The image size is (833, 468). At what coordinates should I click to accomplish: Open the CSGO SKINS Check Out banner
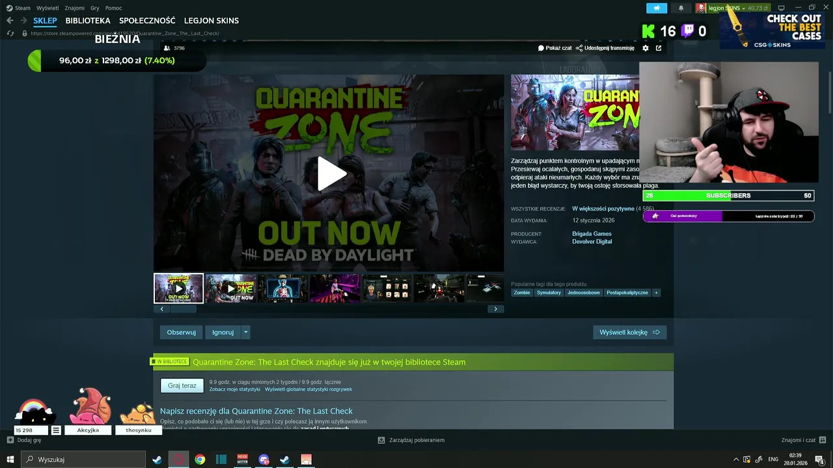pyautogui.click(x=771, y=31)
